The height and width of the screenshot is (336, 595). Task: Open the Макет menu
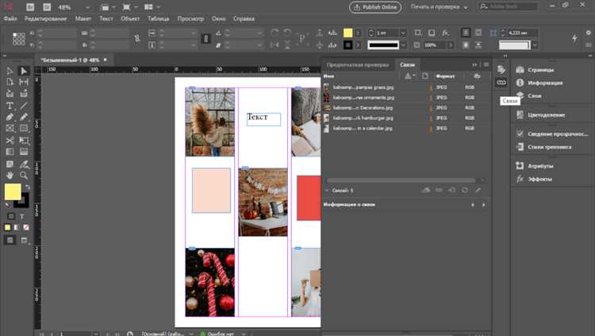83,17
